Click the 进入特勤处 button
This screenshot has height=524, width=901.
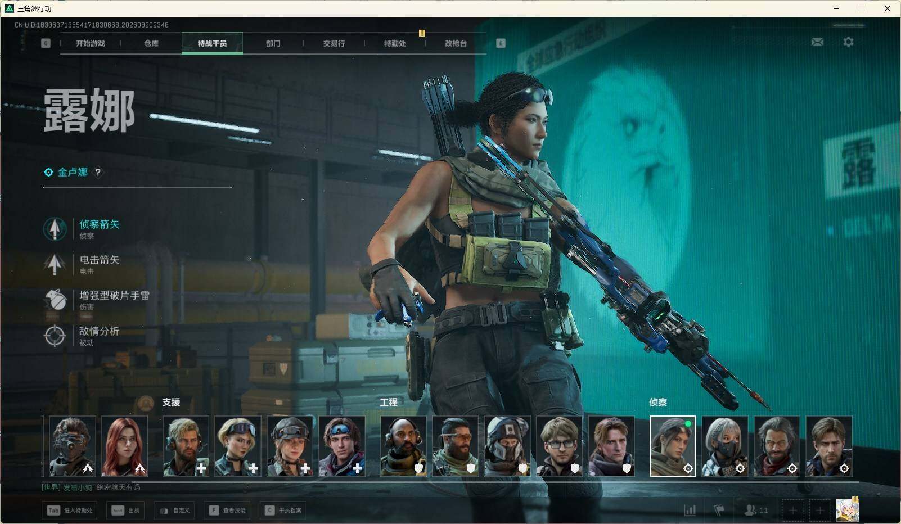coord(70,511)
